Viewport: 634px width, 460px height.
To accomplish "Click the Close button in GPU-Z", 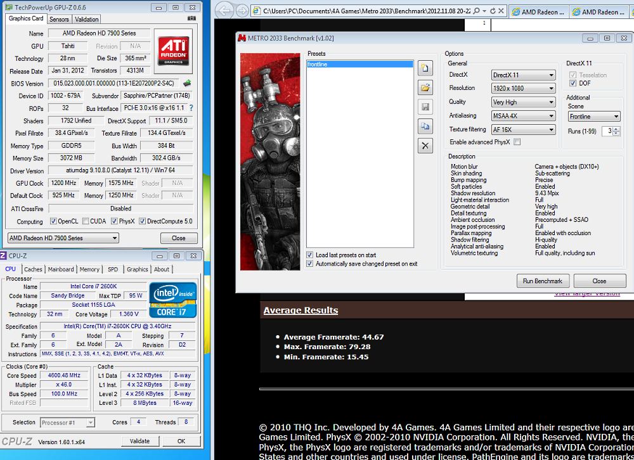I will [x=179, y=238].
